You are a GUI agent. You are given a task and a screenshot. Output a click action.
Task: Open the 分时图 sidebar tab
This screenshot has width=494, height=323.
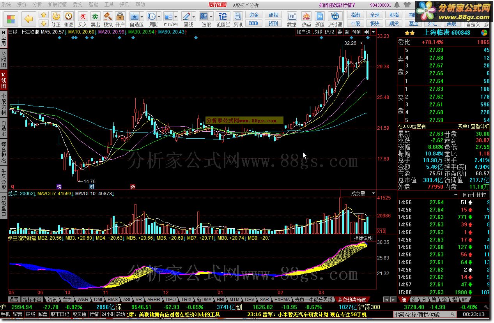[4, 59]
